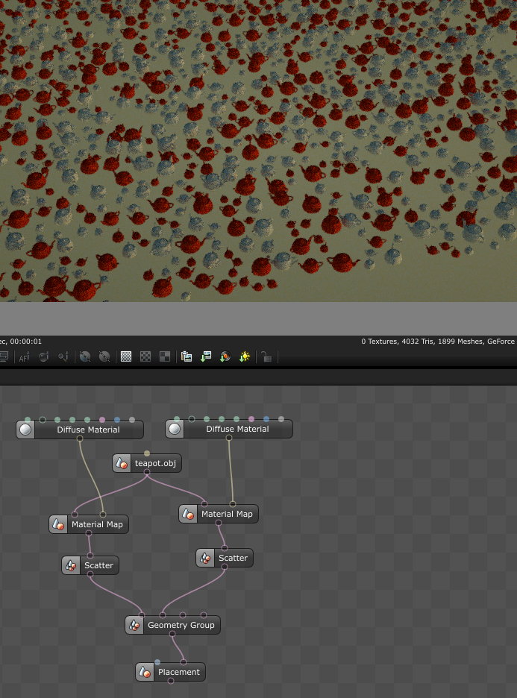
Task: Choose the fine-grid checkerboard icon
Action: [126, 356]
